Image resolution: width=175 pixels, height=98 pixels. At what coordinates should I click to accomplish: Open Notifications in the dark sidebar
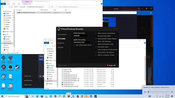[x=28, y=81]
